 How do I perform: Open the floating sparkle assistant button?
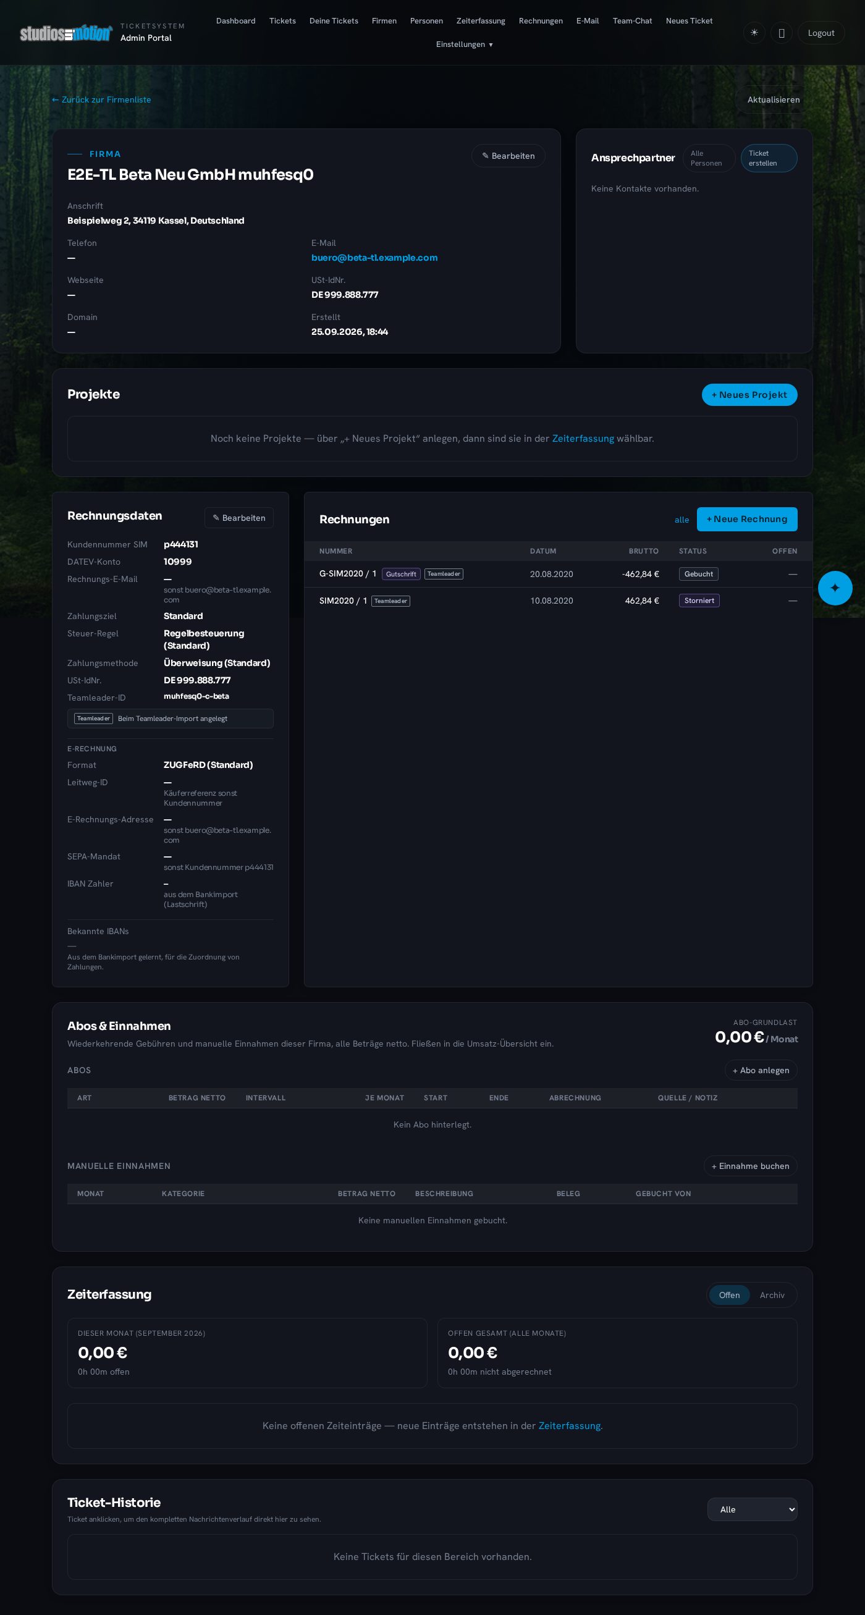pyautogui.click(x=835, y=588)
